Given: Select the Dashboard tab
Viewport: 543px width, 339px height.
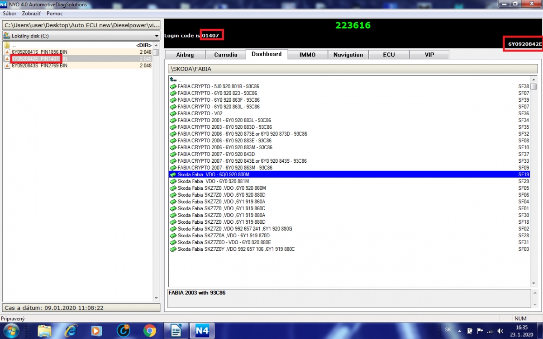Looking at the screenshot, I should 267,54.
